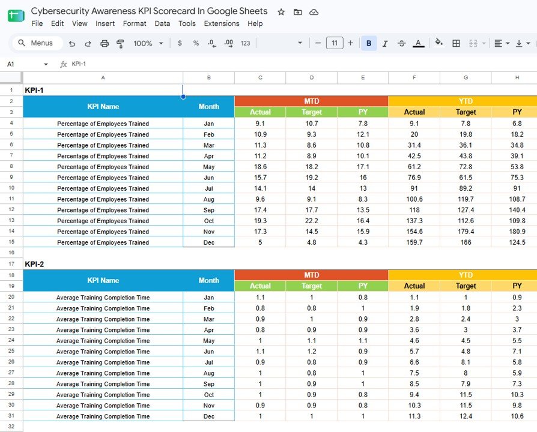Select the KPI-2 cell

103,264
